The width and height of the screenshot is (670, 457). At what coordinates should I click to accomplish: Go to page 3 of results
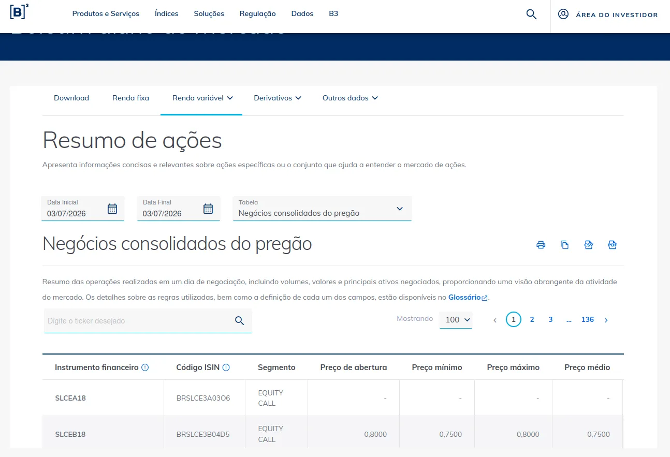pyautogui.click(x=550, y=320)
